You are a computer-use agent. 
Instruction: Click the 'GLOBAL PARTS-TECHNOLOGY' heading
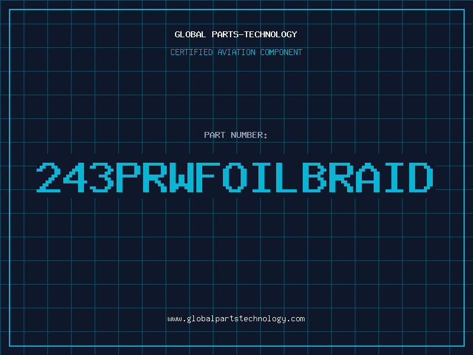[x=236, y=34]
